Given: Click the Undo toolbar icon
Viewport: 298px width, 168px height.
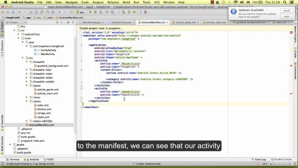Looking at the screenshot, I should tap(20, 12).
